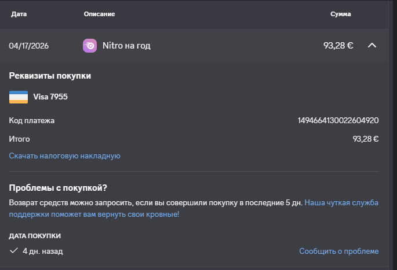Viewport: 397px width, 270px height.
Task: Click the Итого total amount value
Action: click(365, 139)
